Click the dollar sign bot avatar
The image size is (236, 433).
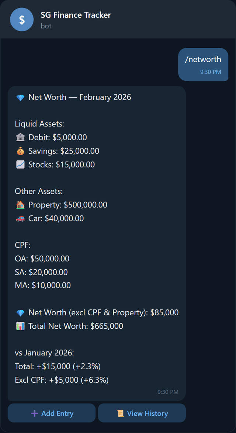coord(22,19)
